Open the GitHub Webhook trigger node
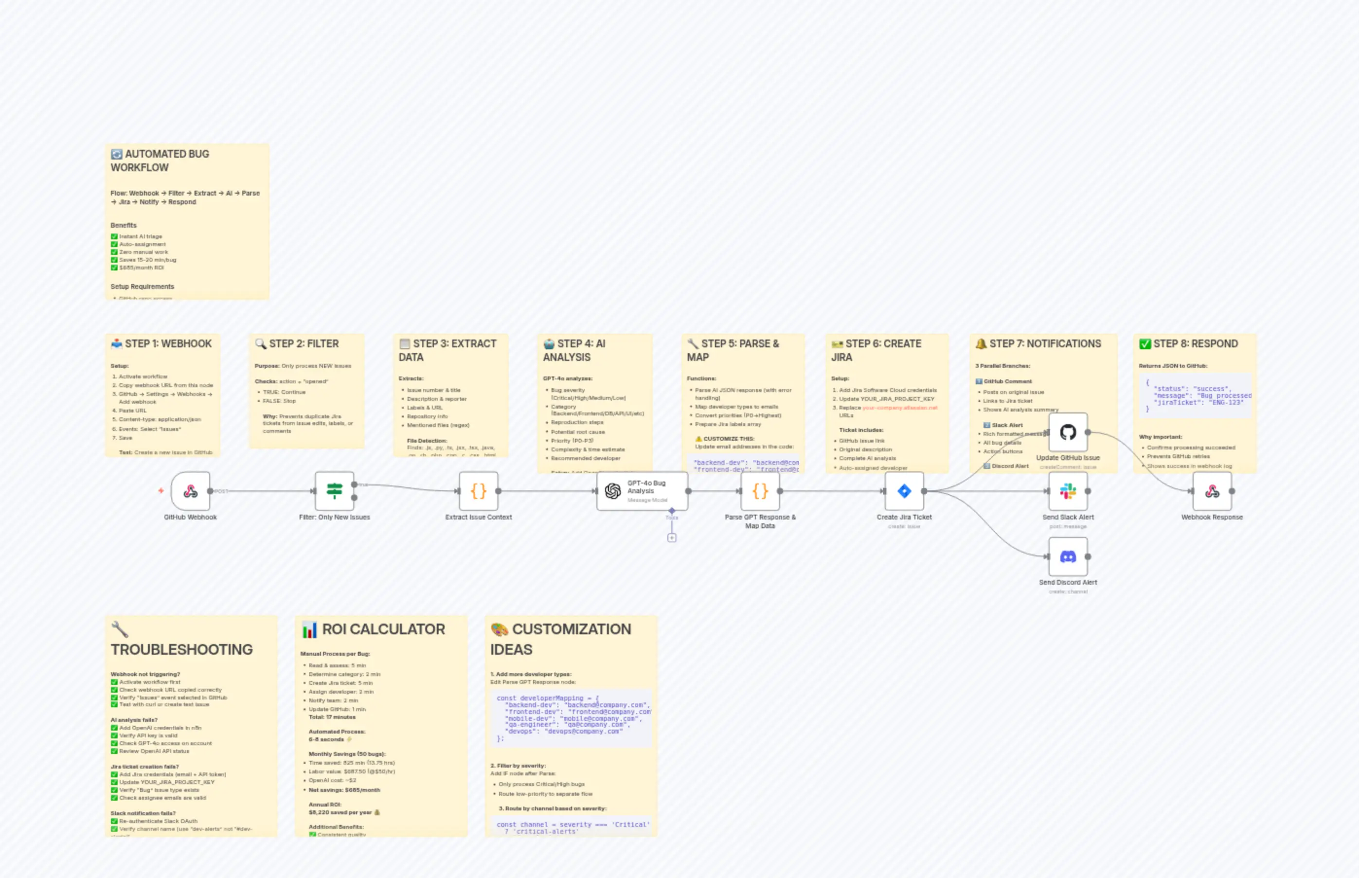 (190, 491)
